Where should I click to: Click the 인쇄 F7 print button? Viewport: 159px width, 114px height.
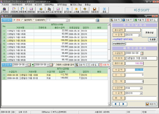click(127, 20)
